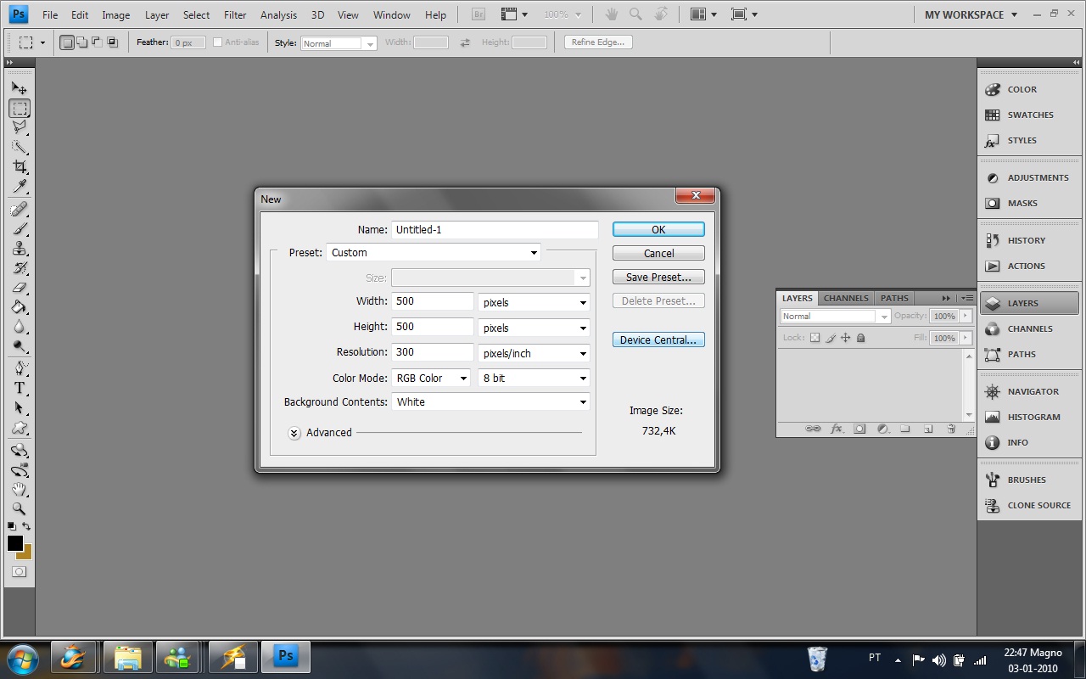
Task: Enable Intersect with selection mode
Action: [x=111, y=42]
